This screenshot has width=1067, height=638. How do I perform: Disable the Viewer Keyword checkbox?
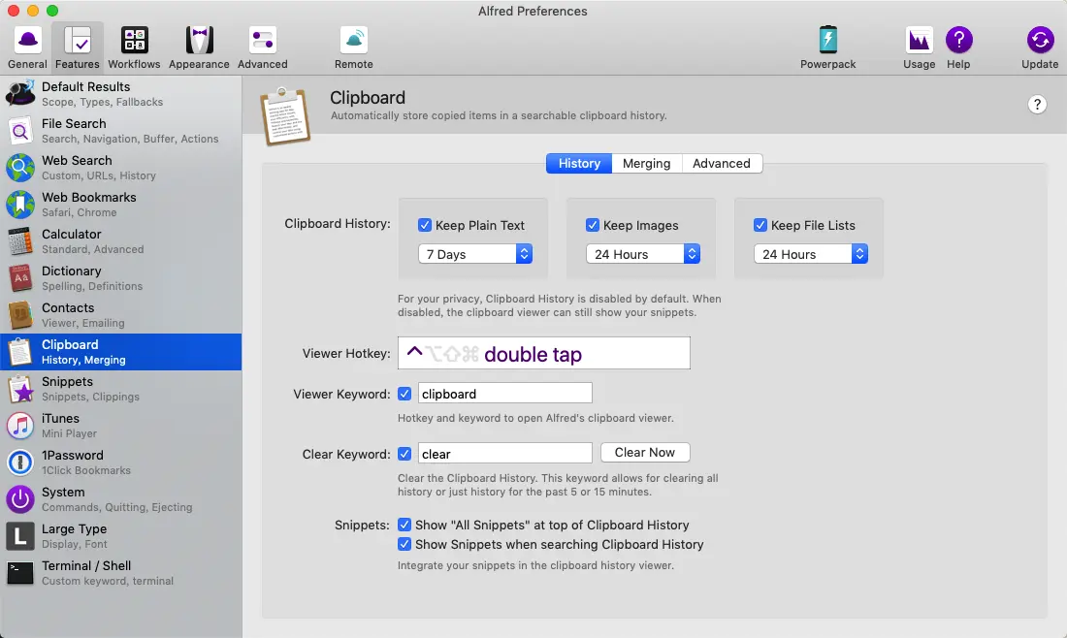pos(404,394)
